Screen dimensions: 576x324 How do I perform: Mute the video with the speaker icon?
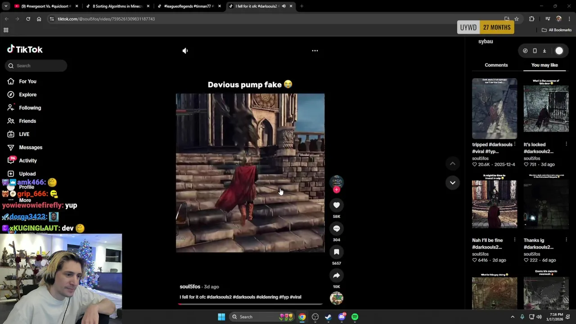click(185, 51)
